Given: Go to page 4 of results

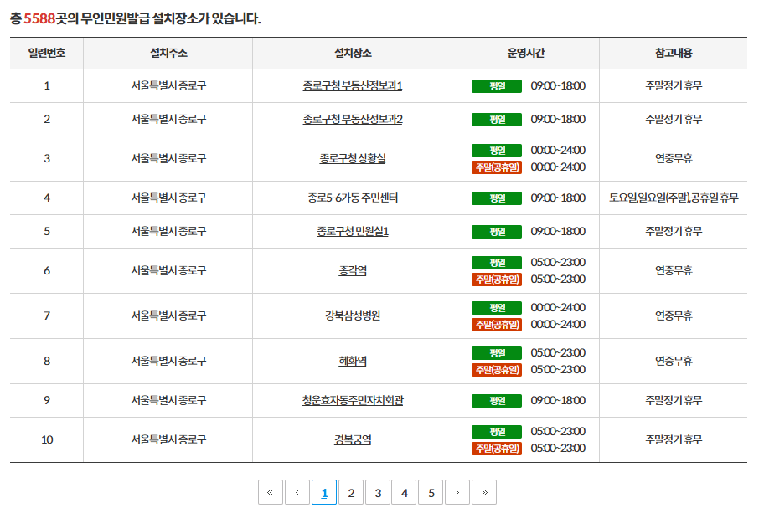Looking at the screenshot, I should (405, 492).
